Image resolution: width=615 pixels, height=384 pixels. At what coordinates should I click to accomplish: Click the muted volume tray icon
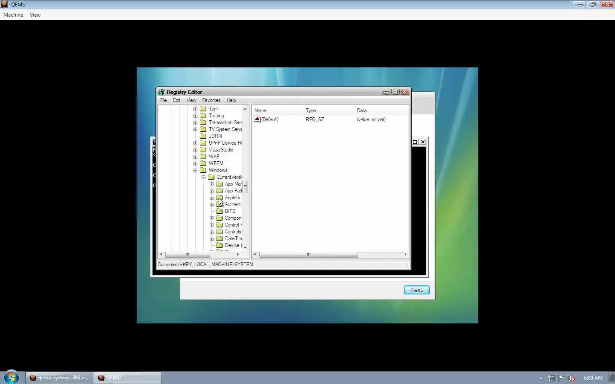tap(572, 378)
